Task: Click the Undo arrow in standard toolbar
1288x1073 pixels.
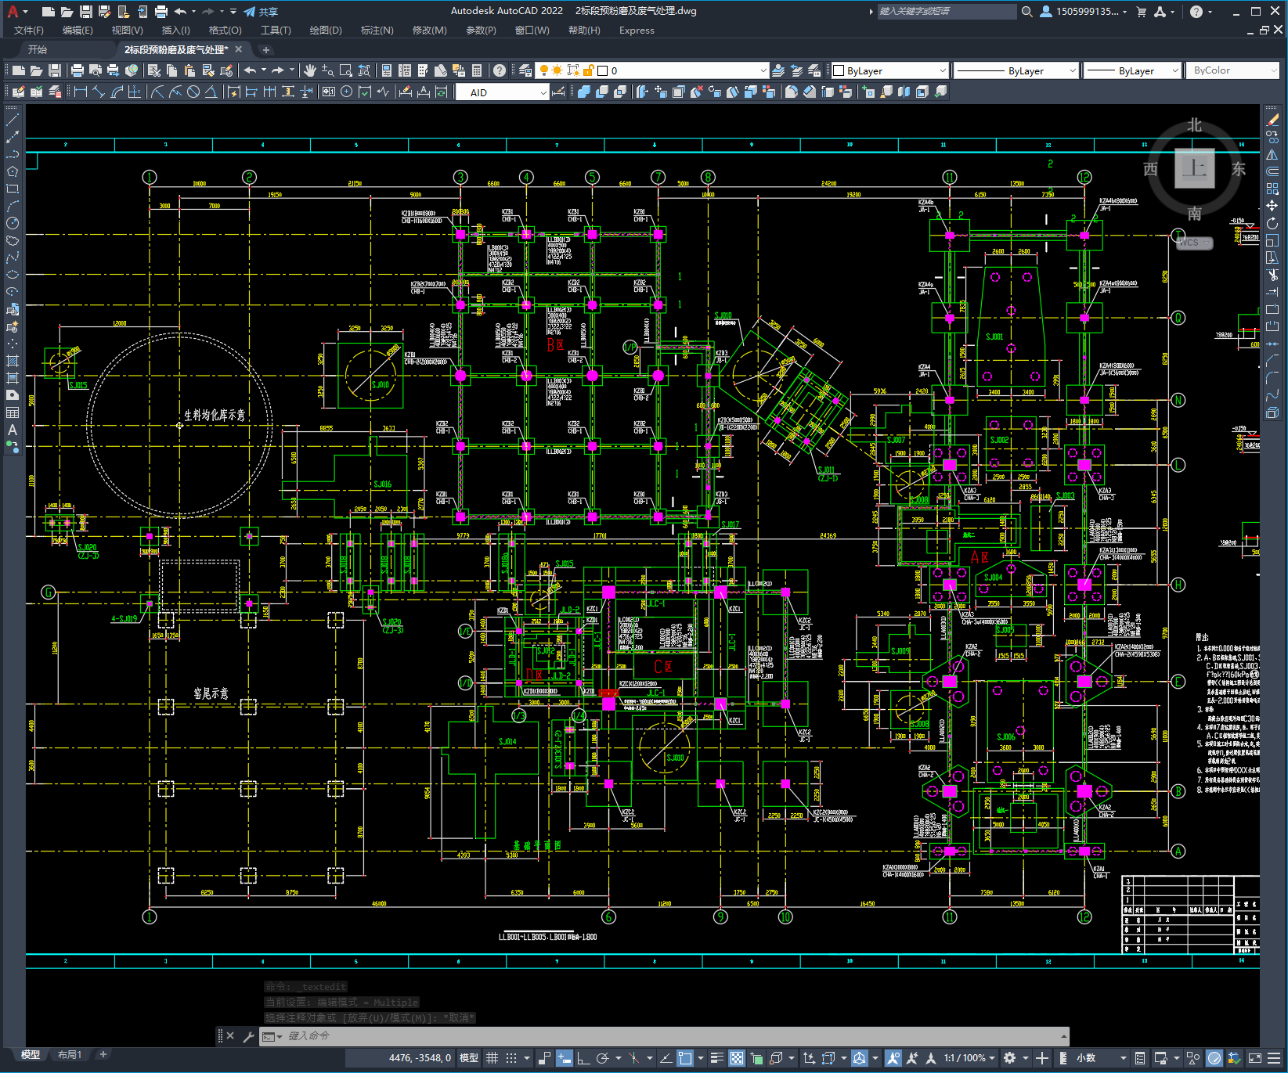Action: (250, 70)
